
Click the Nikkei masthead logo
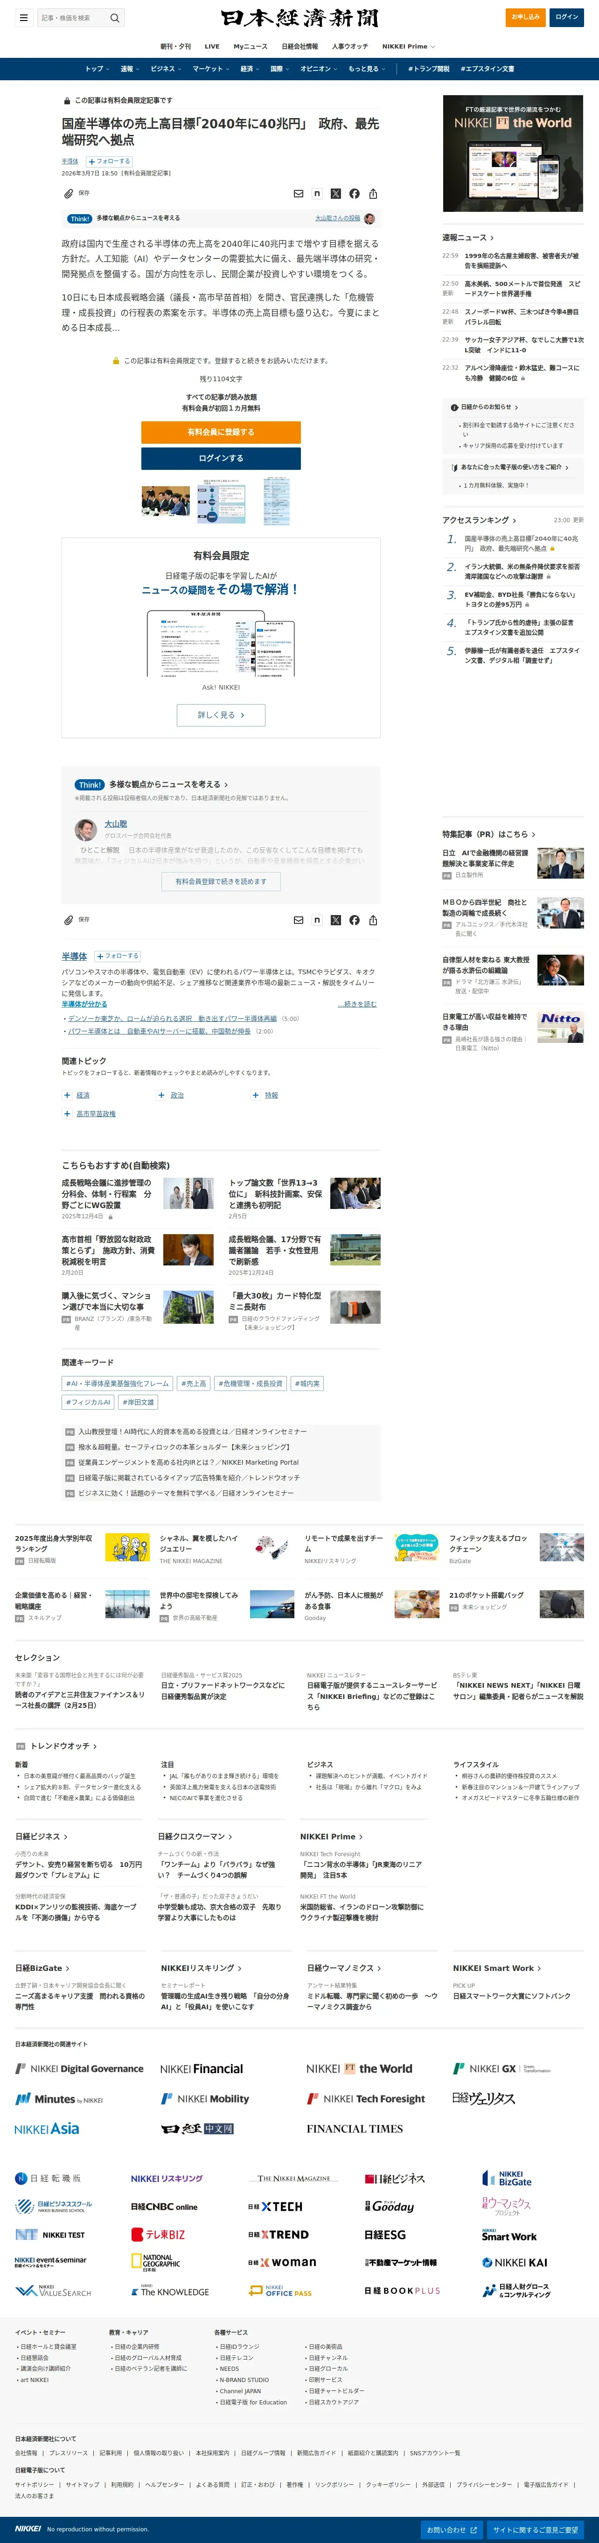click(299, 19)
